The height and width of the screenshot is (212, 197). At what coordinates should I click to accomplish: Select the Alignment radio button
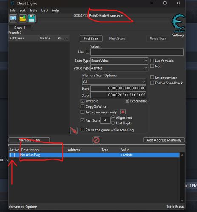point(113,117)
